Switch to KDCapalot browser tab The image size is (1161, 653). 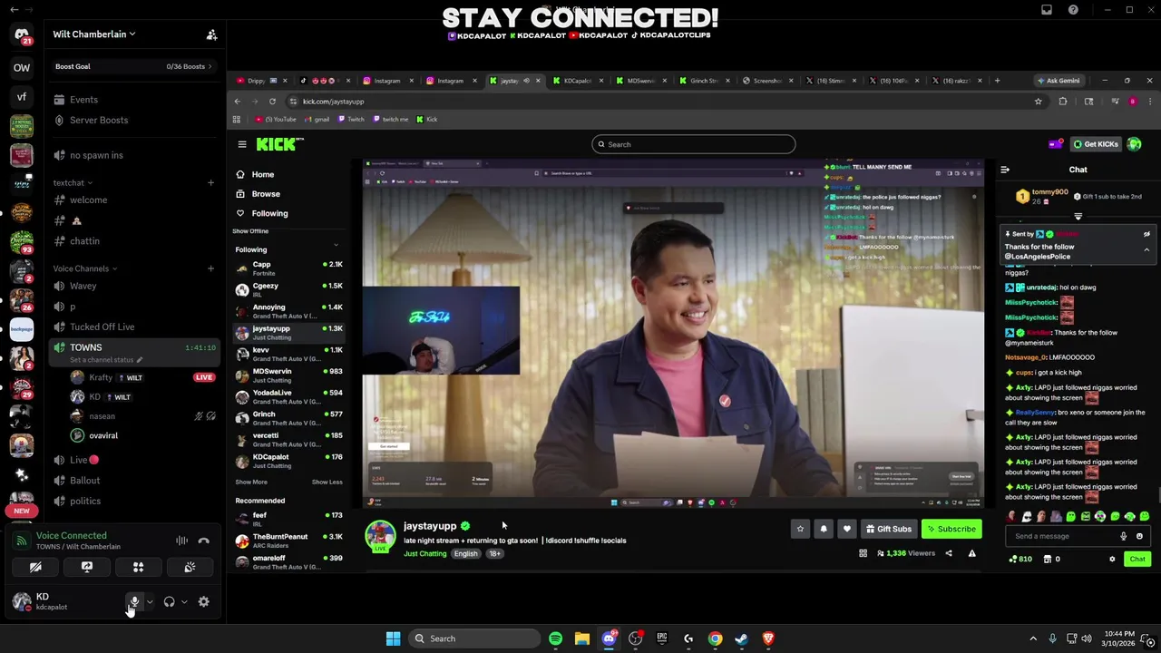coord(578,81)
